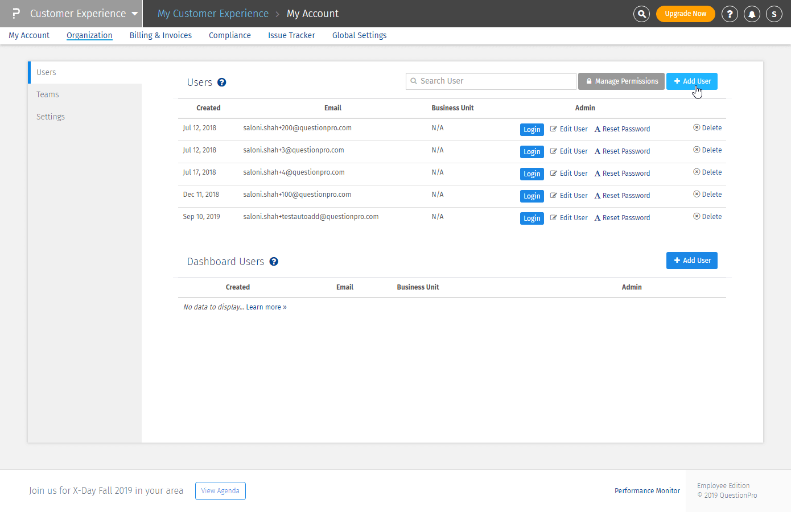Open notifications bell icon
This screenshot has width=791, height=512.
(752, 14)
